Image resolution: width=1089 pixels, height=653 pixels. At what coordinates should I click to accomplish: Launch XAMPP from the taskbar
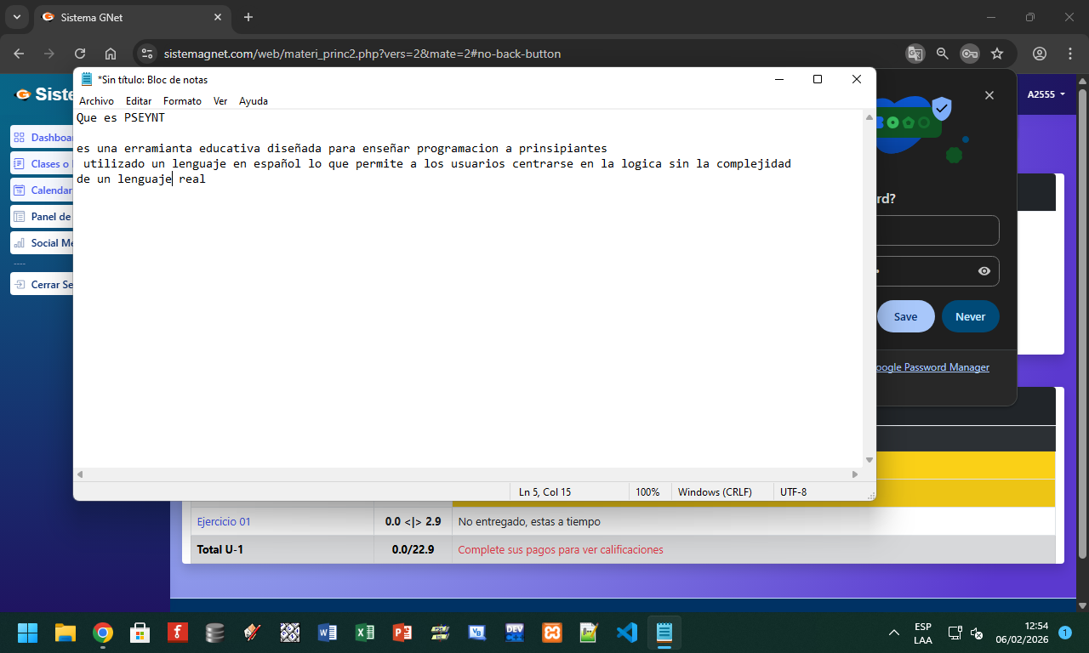[552, 633]
